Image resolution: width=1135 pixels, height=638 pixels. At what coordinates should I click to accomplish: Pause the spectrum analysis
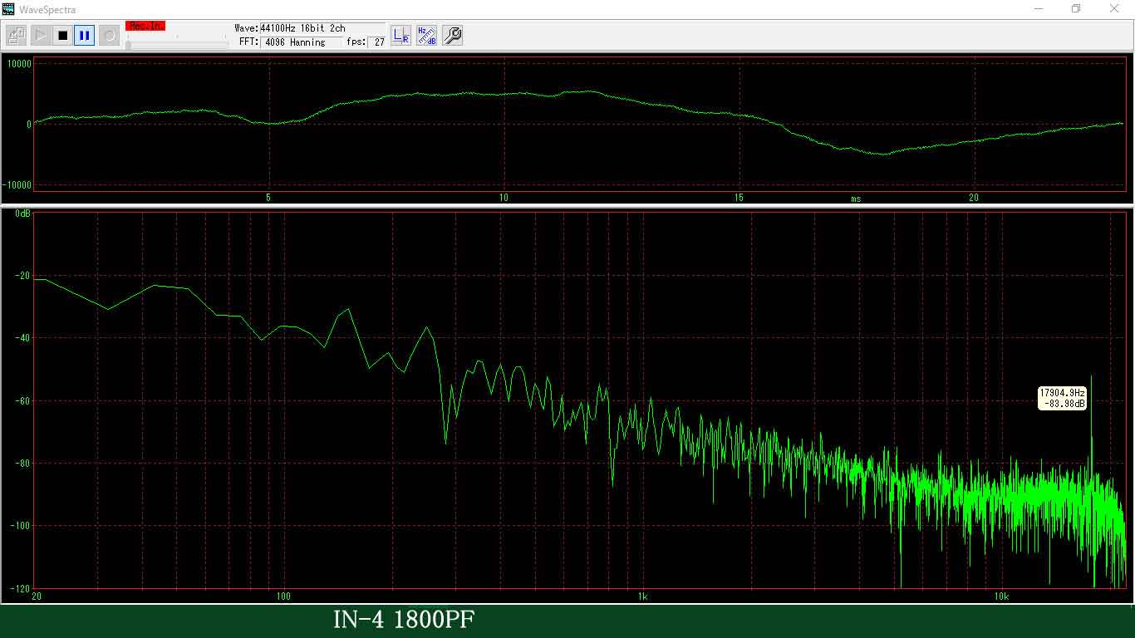85,36
